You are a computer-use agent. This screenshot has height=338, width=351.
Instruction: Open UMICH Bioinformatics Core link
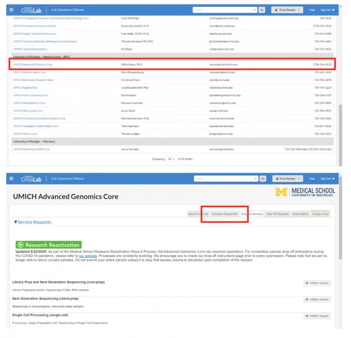click(30, 72)
